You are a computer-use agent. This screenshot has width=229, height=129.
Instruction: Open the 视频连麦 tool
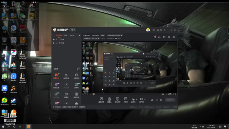point(56,85)
